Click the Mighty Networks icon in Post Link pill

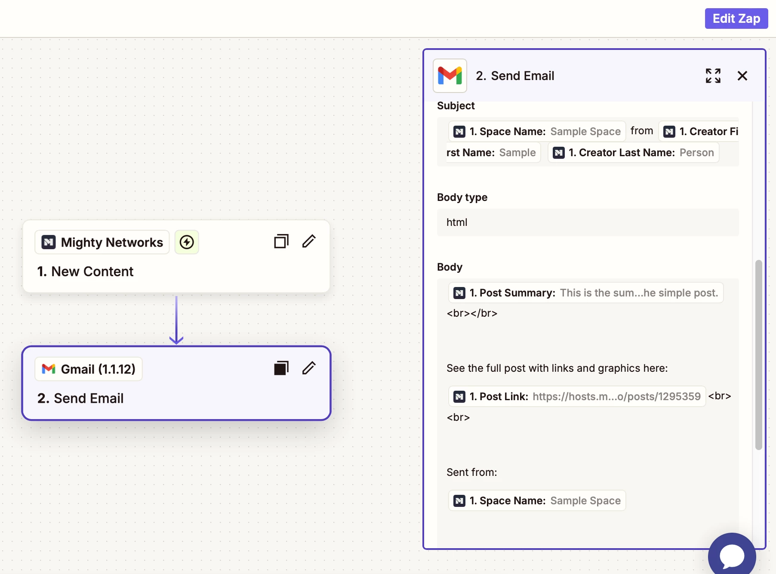point(459,397)
